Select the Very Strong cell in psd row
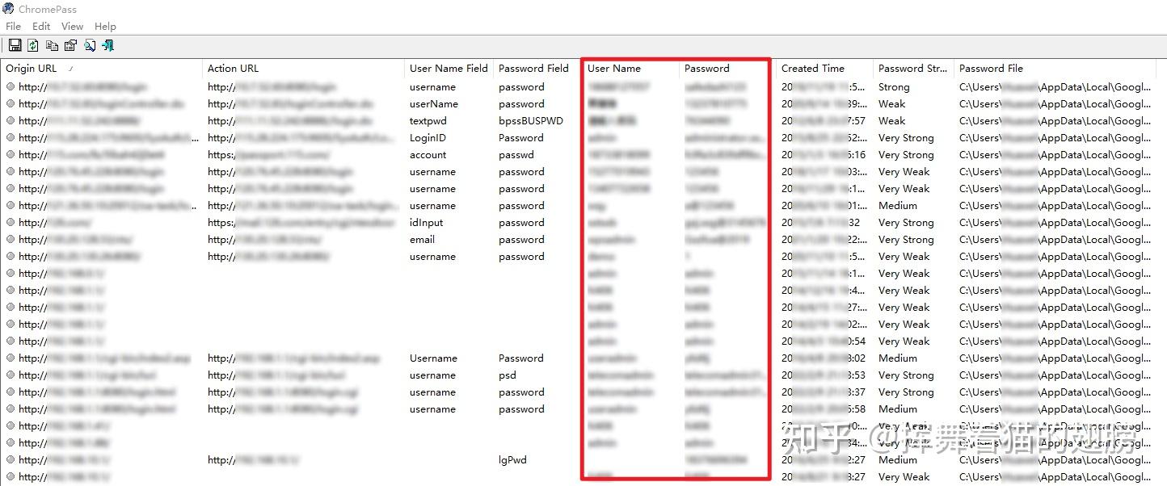 point(906,375)
